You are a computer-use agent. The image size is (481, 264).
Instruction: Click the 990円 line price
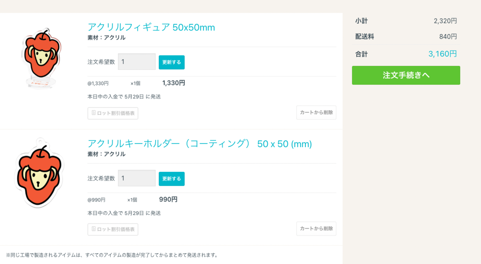point(168,199)
